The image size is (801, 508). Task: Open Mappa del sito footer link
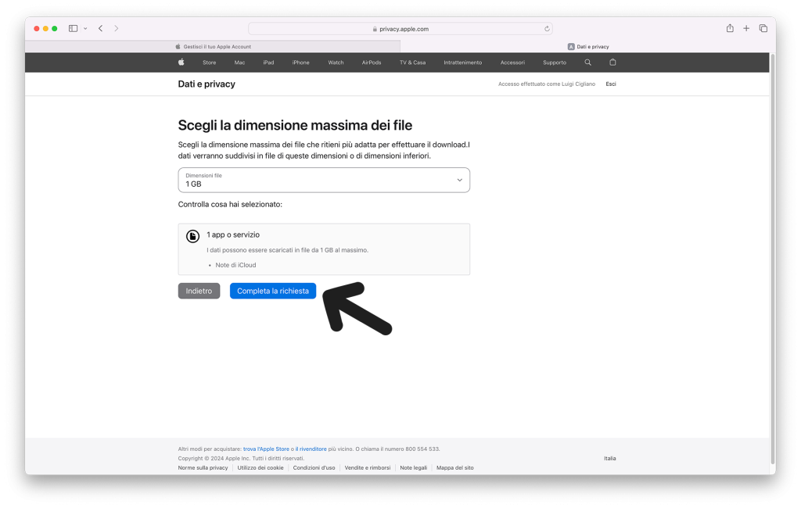coord(454,467)
